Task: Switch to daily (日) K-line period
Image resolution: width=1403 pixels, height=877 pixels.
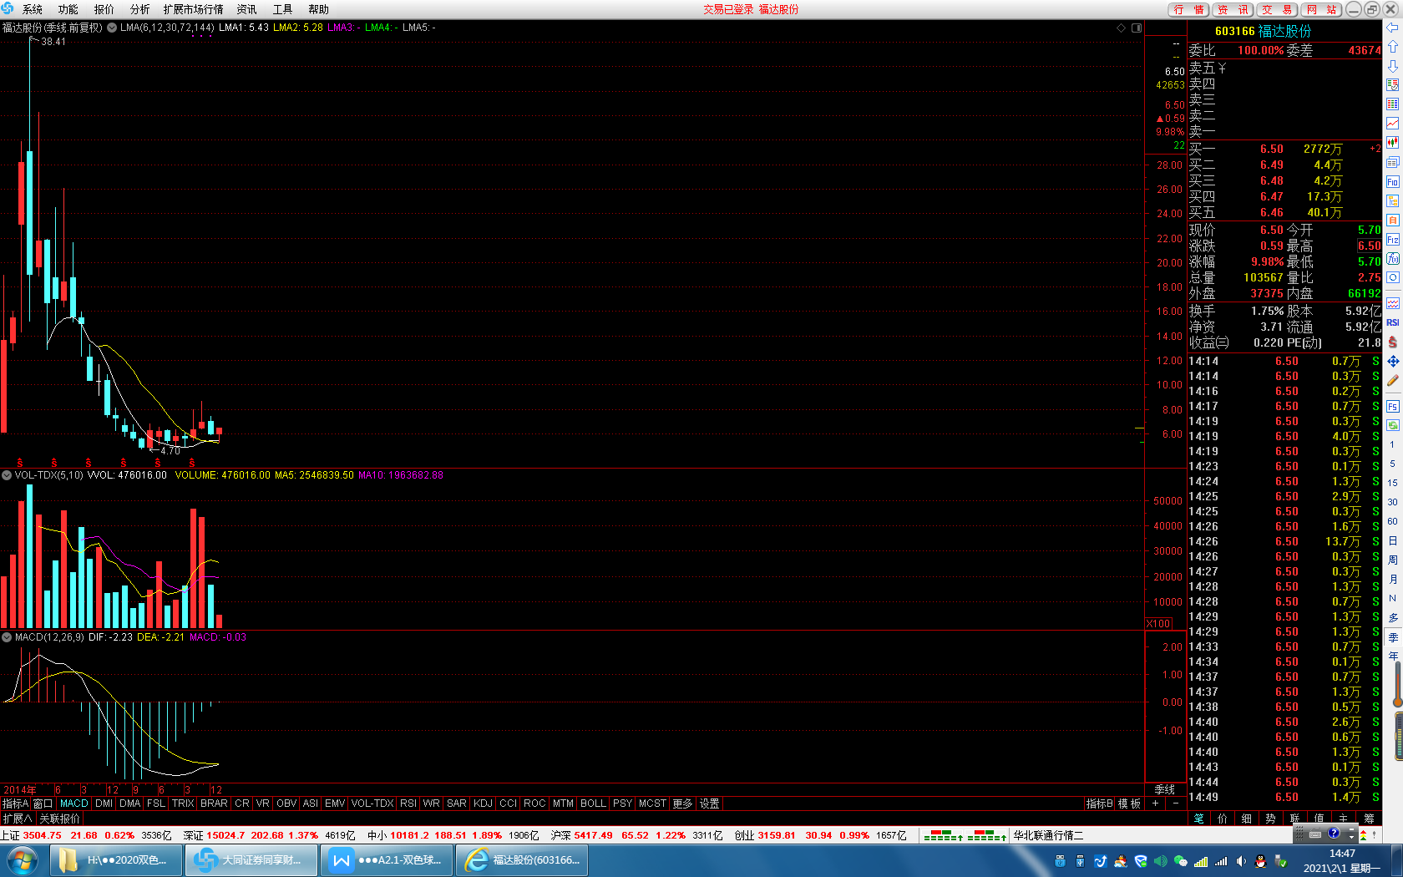Action: (x=1392, y=540)
